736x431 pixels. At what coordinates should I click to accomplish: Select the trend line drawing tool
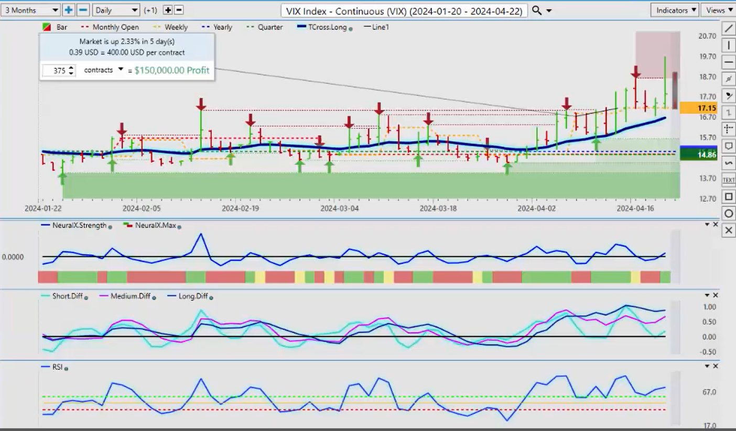click(729, 28)
